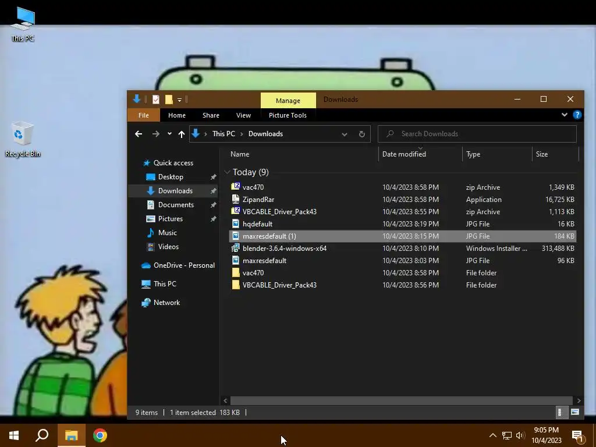This screenshot has width=596, height=447.
Task: Click the scroll right arrow
Action: click(579, 400)
